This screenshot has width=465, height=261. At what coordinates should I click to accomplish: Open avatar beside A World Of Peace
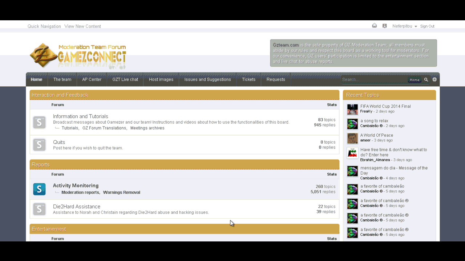[352, 138]
